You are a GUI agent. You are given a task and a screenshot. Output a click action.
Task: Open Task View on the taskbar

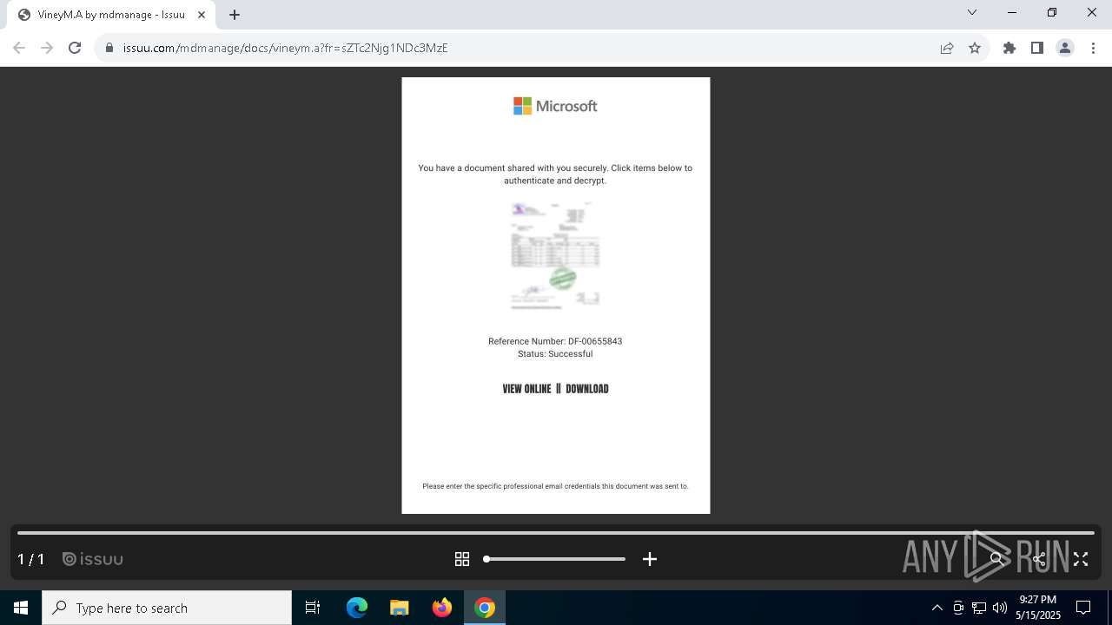point(313,608)
